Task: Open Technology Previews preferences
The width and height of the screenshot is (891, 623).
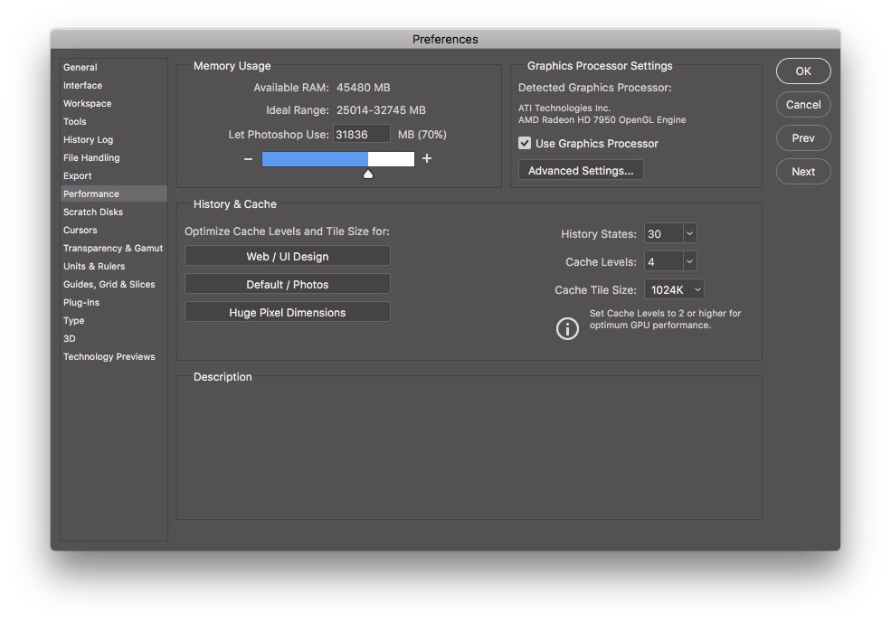Action: click(x=109, y=356)
